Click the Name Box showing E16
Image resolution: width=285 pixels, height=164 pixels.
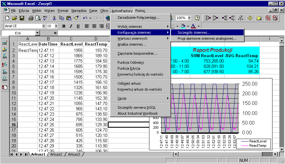coord(18,33)
